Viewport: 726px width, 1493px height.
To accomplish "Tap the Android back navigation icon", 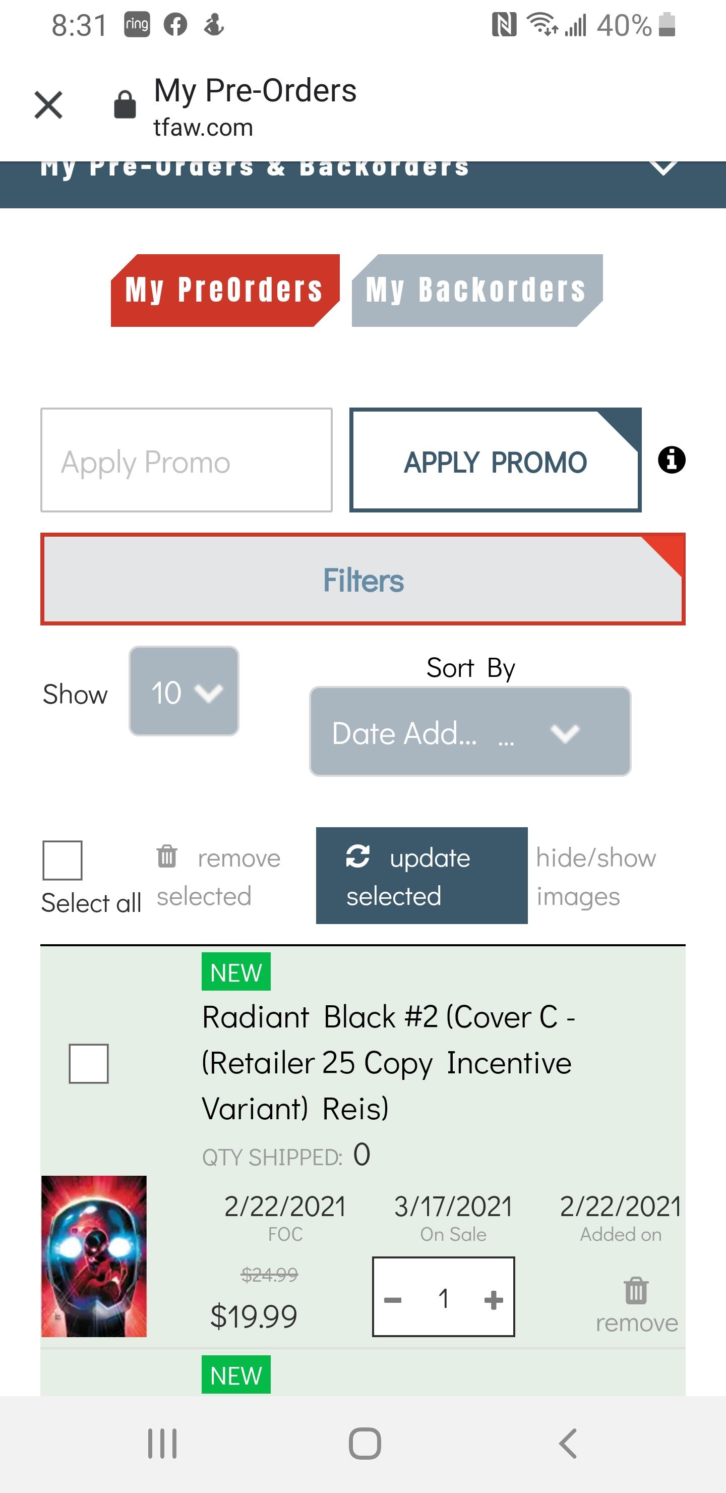I will point(568,1443).
